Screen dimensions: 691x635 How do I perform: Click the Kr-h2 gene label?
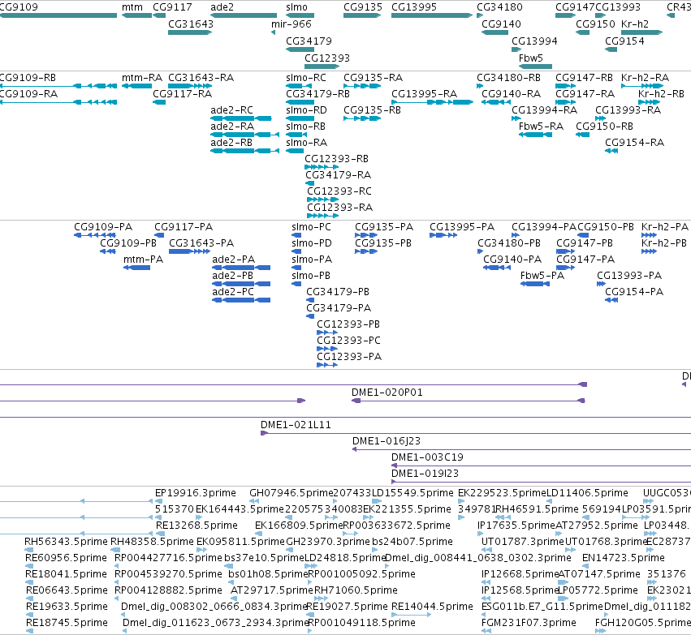coord(635,24)
